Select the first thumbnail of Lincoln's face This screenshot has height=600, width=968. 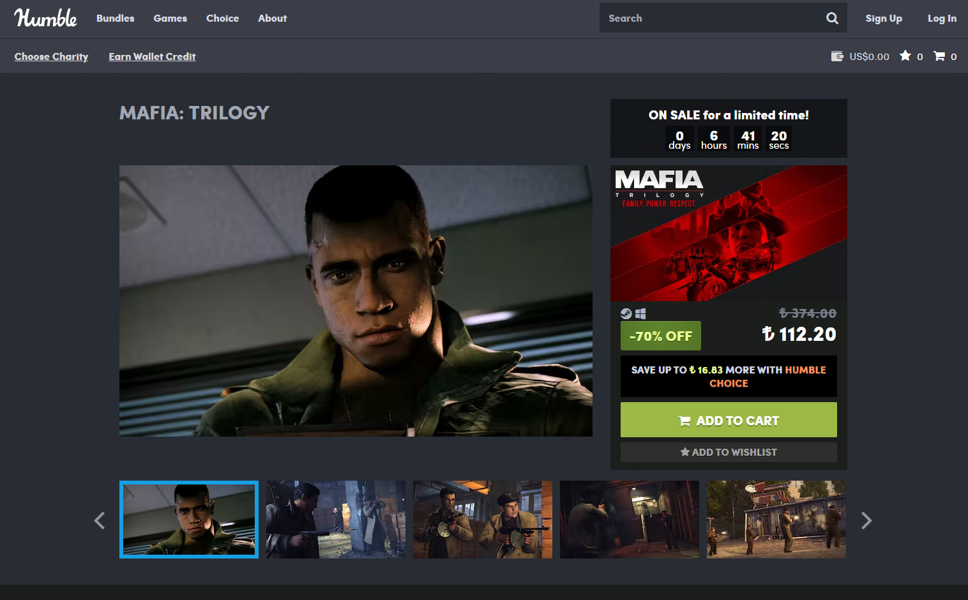[x=189, y=520]
